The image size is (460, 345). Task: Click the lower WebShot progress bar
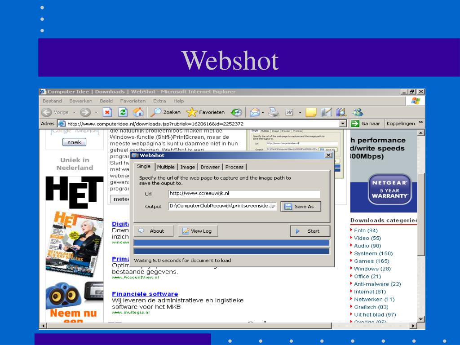tap(231, 251)
